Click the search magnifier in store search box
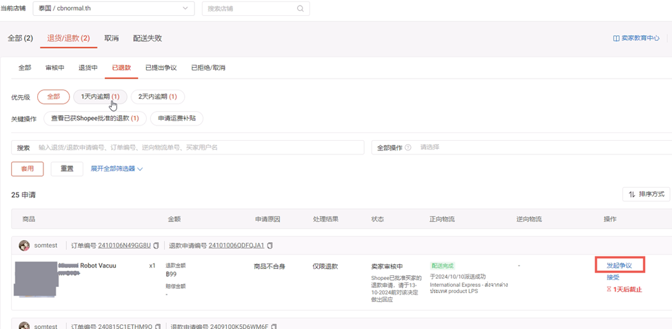This screenshot has height=329, width=672. pos(301,8)
